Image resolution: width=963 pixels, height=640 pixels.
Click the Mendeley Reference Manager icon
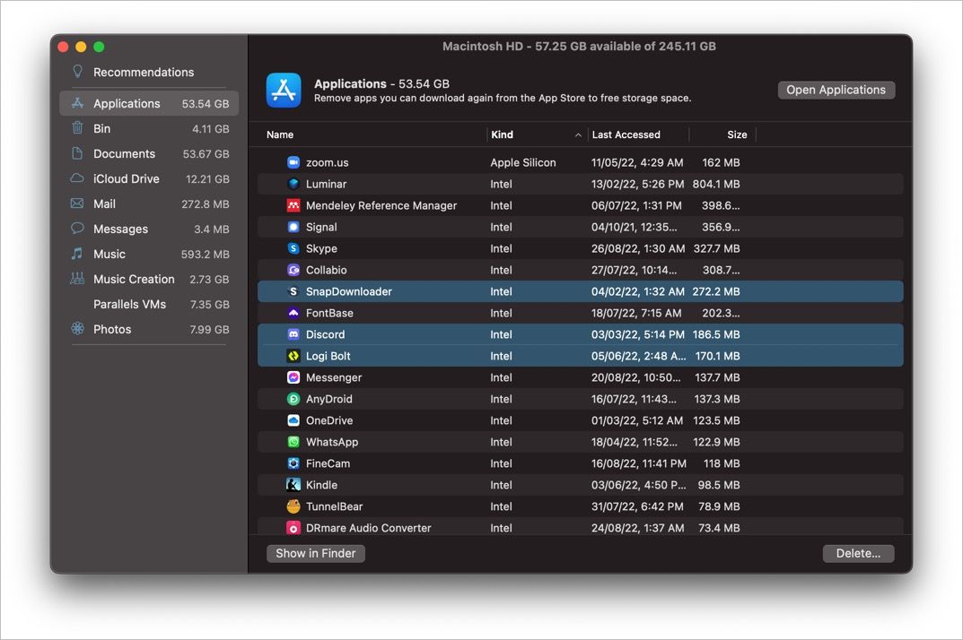pyautogui.click(x=293, y=205)
